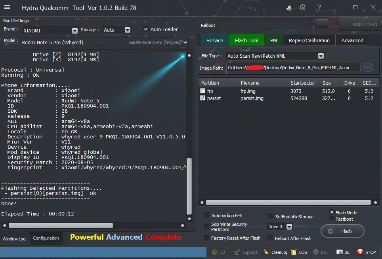Open help via the question mark icon
The height and width of the screenshot is (259, 382).
(319, 8)
